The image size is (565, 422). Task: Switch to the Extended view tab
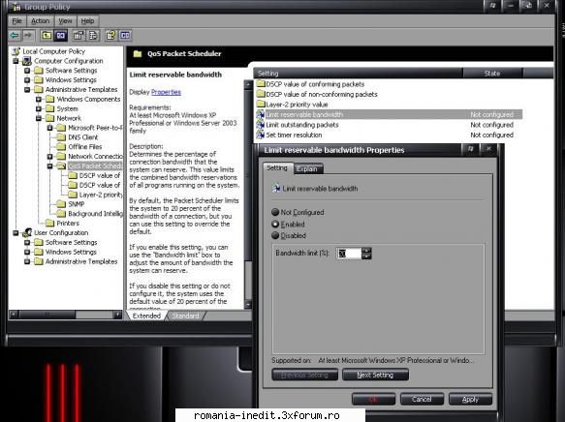click(x=146, y=316)
